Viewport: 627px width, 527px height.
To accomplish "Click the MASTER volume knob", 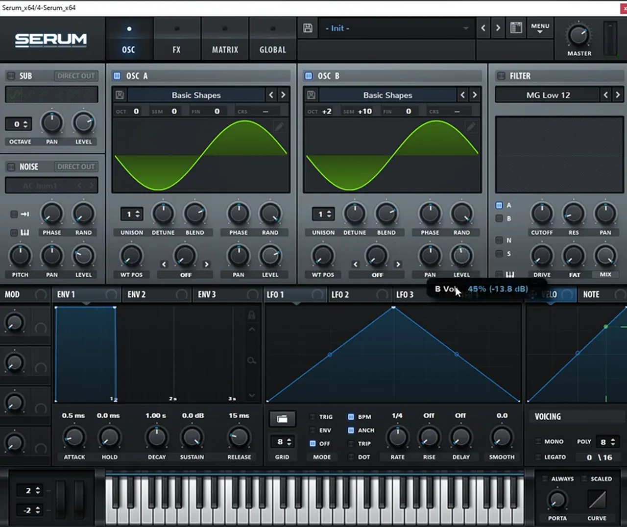I will click(579, 35).
